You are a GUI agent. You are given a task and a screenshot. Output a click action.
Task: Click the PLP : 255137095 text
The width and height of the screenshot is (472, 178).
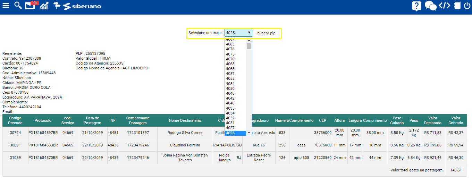(x=90, y=53)
